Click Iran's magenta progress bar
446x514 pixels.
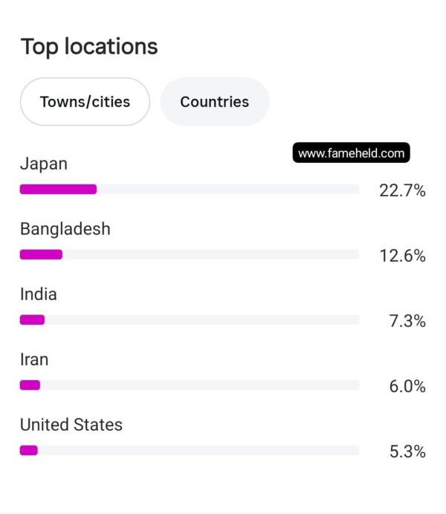click(x=30, y=385)
